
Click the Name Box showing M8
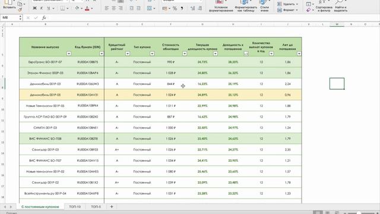pyautogui.click(x=10, y=18)
